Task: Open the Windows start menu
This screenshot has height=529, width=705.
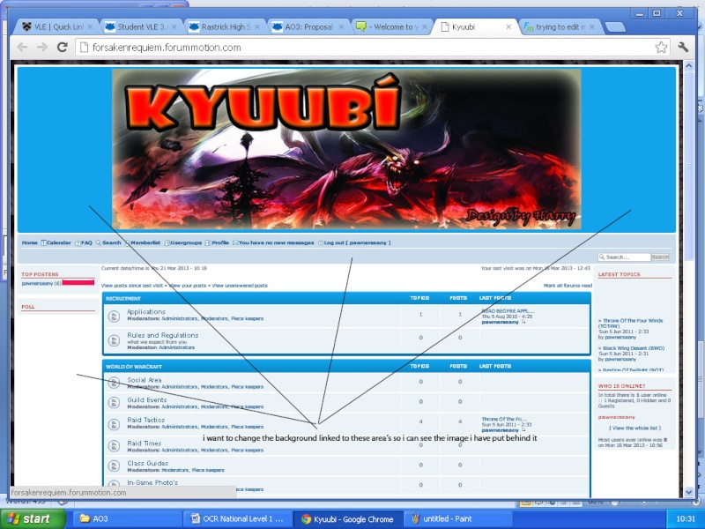Action: [33, 519]
